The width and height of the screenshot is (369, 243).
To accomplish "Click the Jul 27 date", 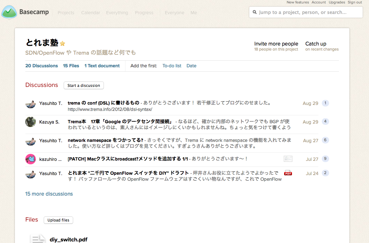I will tap(312, 159).
